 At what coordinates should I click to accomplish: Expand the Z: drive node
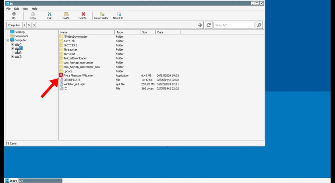[13, 57]
